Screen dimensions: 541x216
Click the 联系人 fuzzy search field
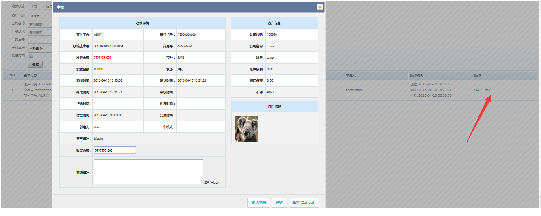click(x=40, y=32)
